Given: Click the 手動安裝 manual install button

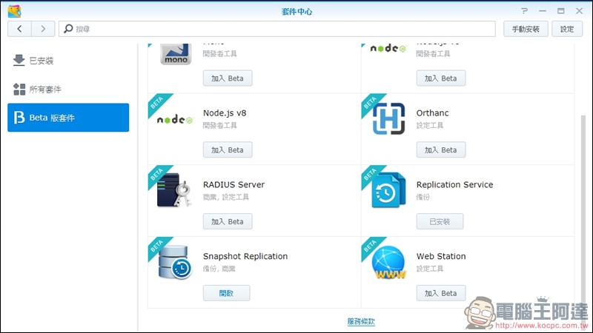Looking at the screenshot, I should click(526, 29).
